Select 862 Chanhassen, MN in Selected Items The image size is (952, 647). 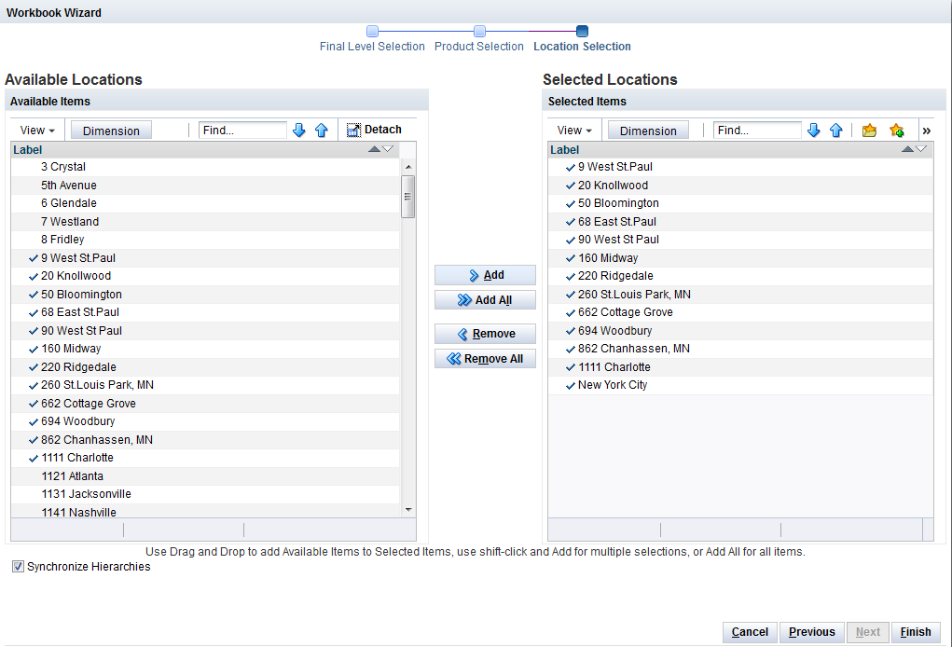(x=740, y=349)
